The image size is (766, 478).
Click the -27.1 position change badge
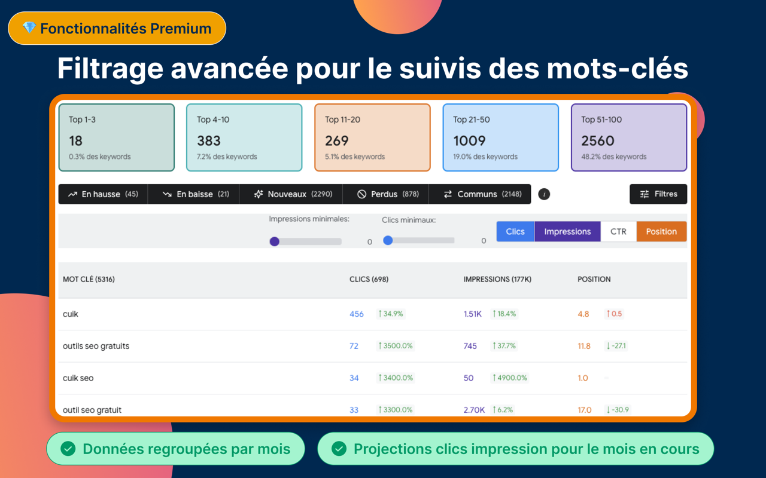coord(616,346)
